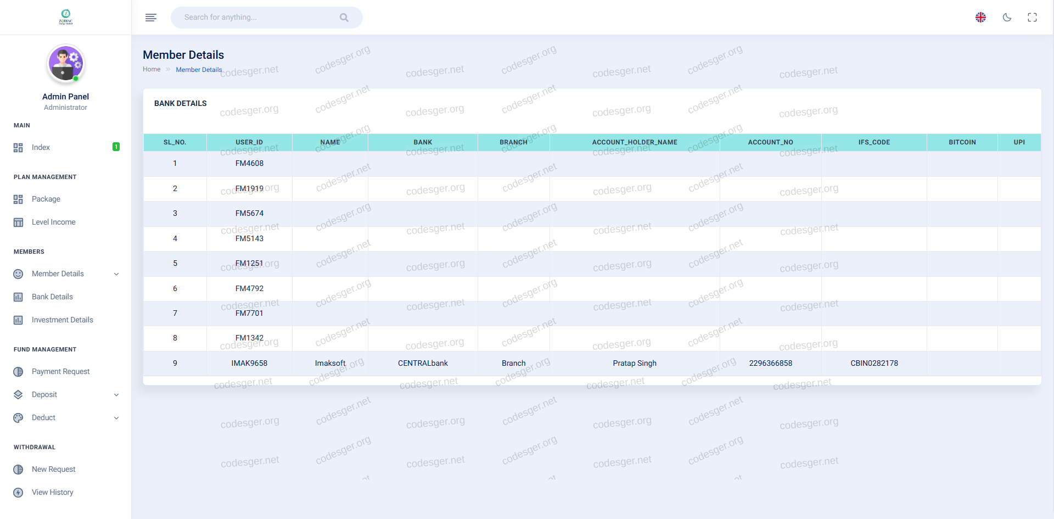Screen dimensions: 1054x519
Task: Select user ID FM4608 cell
Action: [x=249, y=164]
